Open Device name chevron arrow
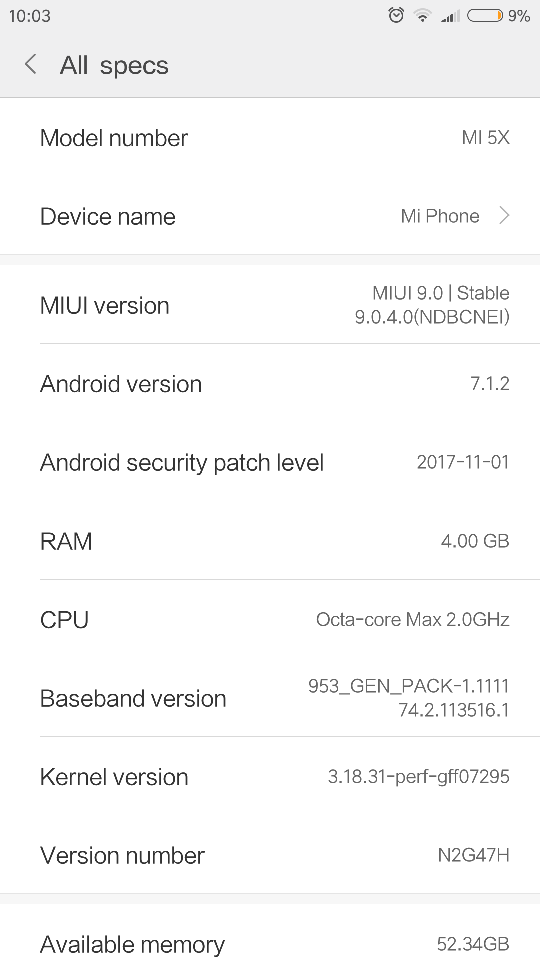 [x=505, y=216]
